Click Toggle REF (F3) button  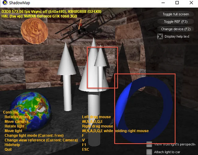(176, 22)
